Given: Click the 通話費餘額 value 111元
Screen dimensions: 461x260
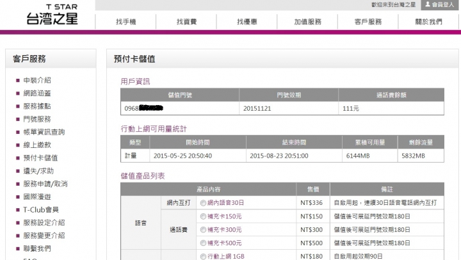Looking at the screenshot, I should (x=351, y=108).
